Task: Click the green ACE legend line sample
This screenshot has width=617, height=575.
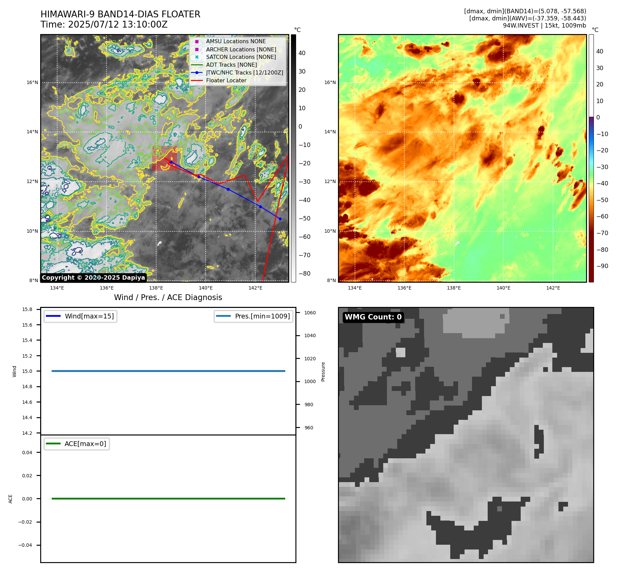Action: (x=53, y=444)
